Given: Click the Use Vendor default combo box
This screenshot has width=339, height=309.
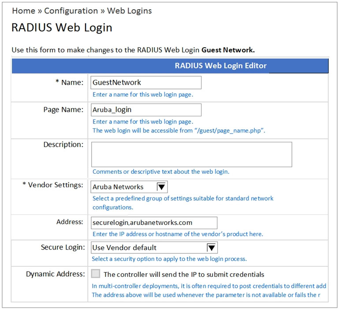Looking at the screenshot, I should coord(154,248).
